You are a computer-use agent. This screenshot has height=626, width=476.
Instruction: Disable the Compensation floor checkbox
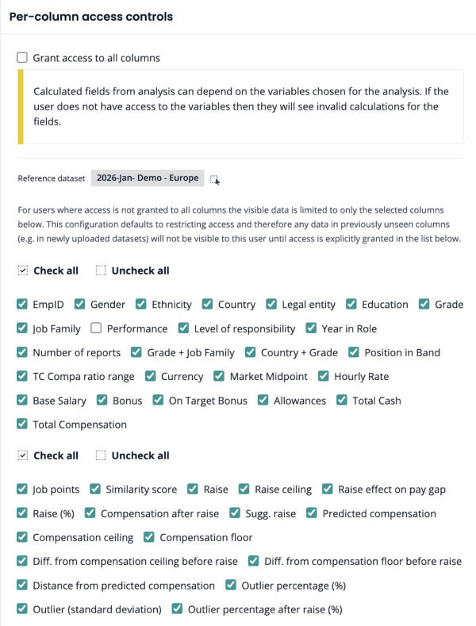[x=149, y=537]
